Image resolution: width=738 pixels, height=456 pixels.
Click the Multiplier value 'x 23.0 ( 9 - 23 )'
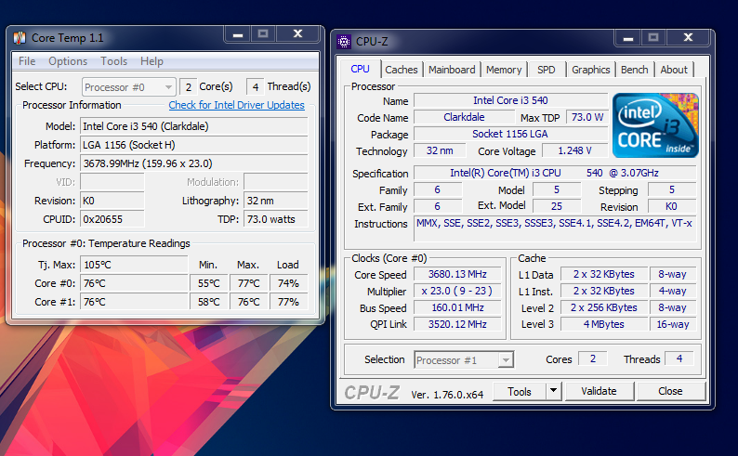(x=457, y=291)
